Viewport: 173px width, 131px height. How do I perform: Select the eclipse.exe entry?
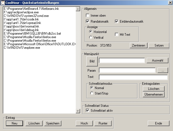[x=40, y=12]
